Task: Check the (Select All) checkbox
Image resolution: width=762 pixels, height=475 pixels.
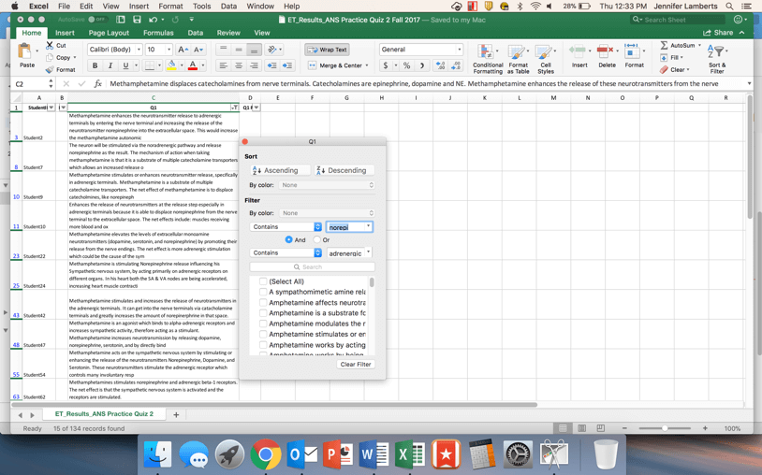Action: (263, 281)
